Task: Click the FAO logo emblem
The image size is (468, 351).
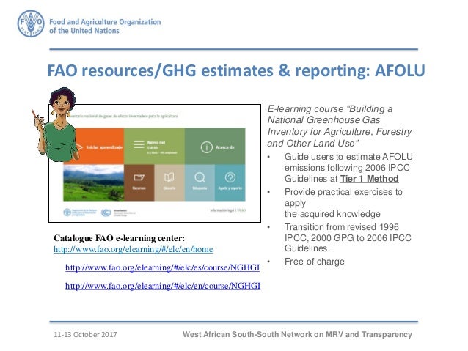Action: tap(31, 23)
